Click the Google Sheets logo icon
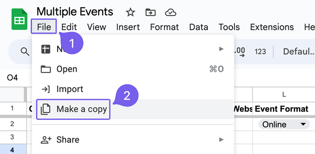Image resolution: width=315 pixels, height=154 pixels. click(x=19, y=20)
